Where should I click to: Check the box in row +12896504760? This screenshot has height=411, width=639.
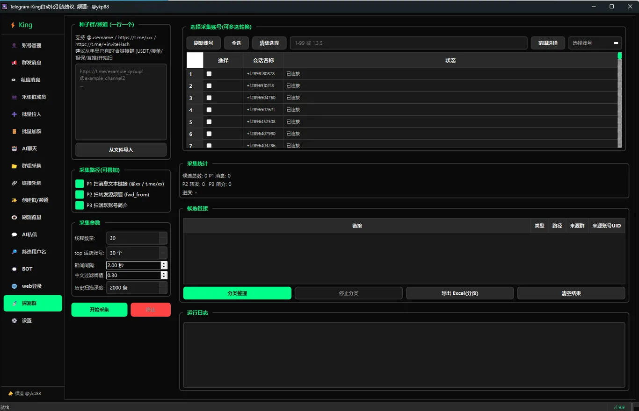(x=209, y=98)
